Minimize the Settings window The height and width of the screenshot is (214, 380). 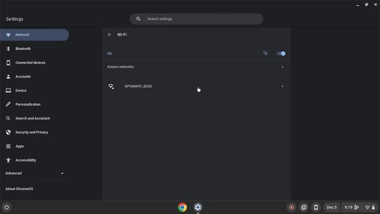[357, 5]
